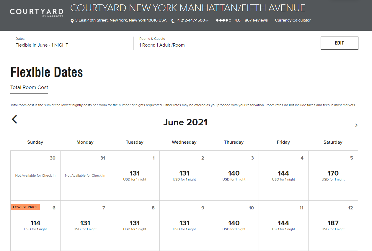Select June 8 priced at 131 USD
The image size is (372, 251).
pyautogui.click(x=135, y=226)
